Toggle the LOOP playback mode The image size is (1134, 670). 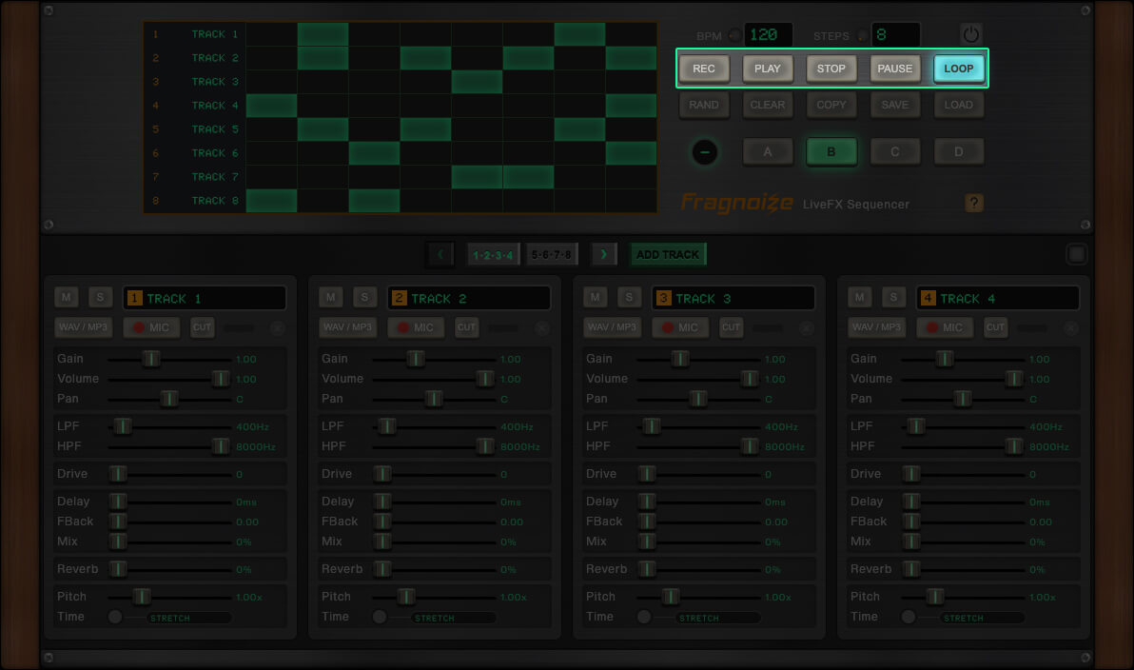[958, 69]
